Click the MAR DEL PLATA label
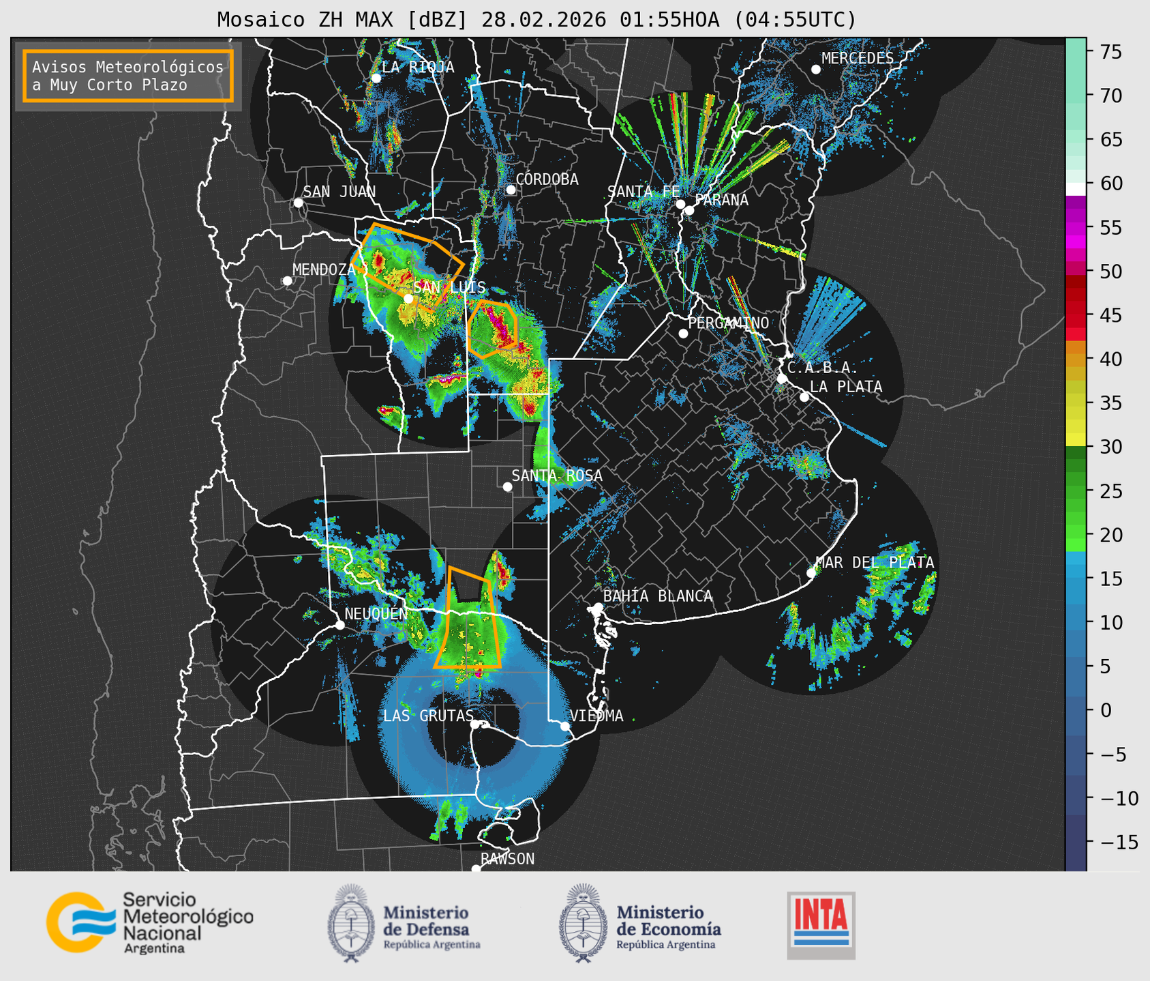Viewport: 1150px width, 981px height. click(875, 563)
